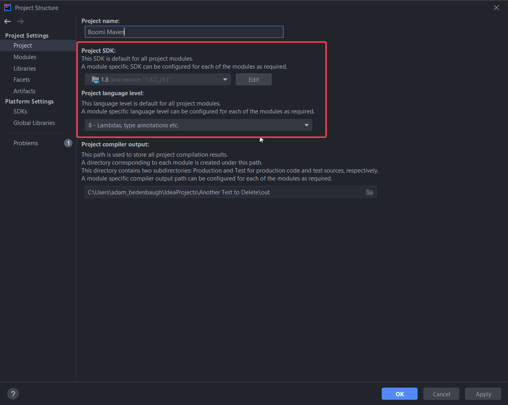The width and height of the screenshot is (508, 405).
Task: Click the IntelliJ logo in the title bar
Action: click(8, 7)
